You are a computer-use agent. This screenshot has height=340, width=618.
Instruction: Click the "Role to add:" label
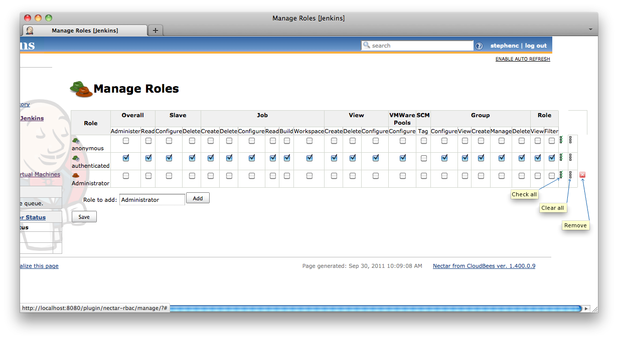point(100,199)
